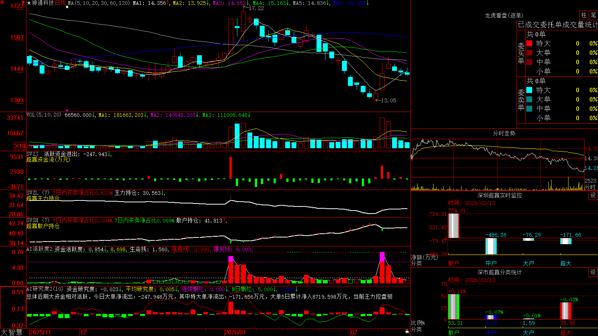
Task: Click the 爆发线: 6.000 label
Action: point(233,249)
